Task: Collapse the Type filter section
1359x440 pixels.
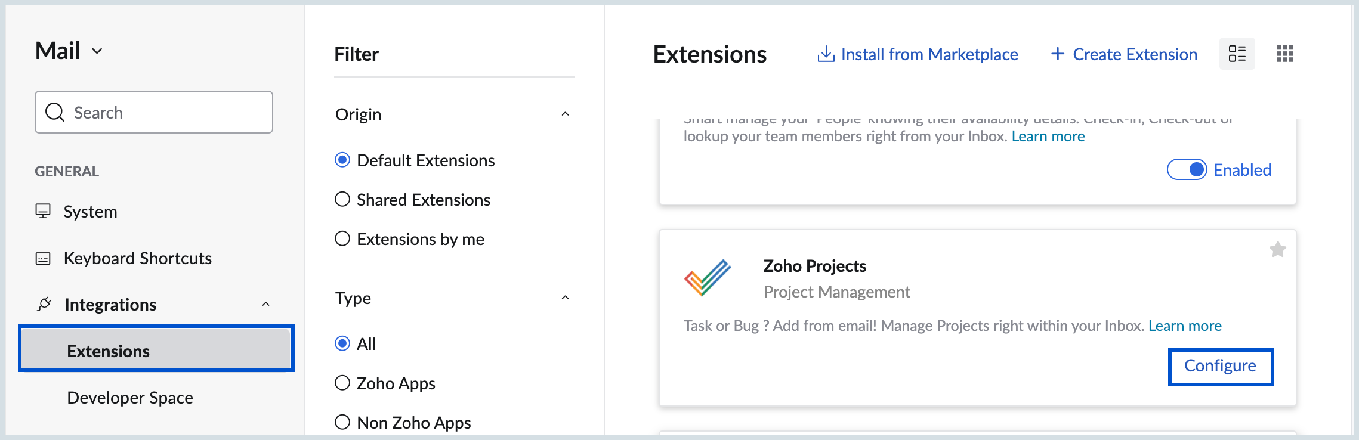Action: [565, 298]
